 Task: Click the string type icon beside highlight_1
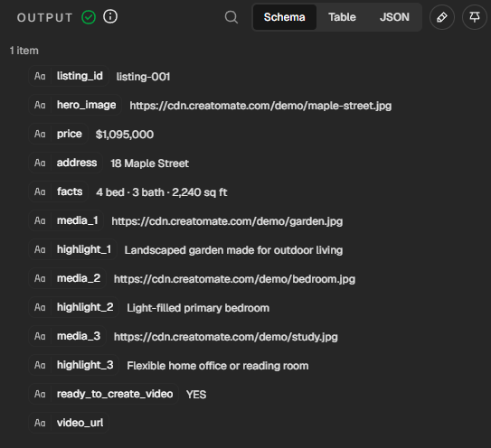tap(40, 249)
